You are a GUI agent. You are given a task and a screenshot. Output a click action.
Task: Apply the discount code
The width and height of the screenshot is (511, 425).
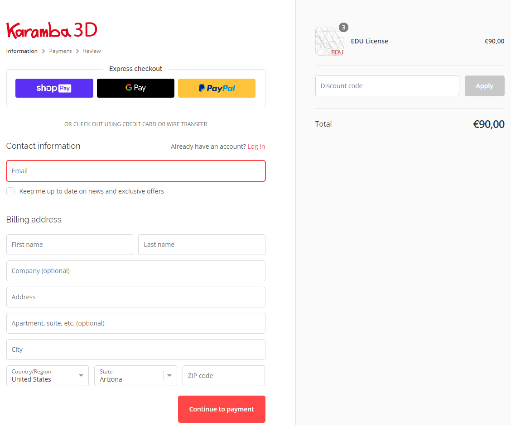(484, 86)
